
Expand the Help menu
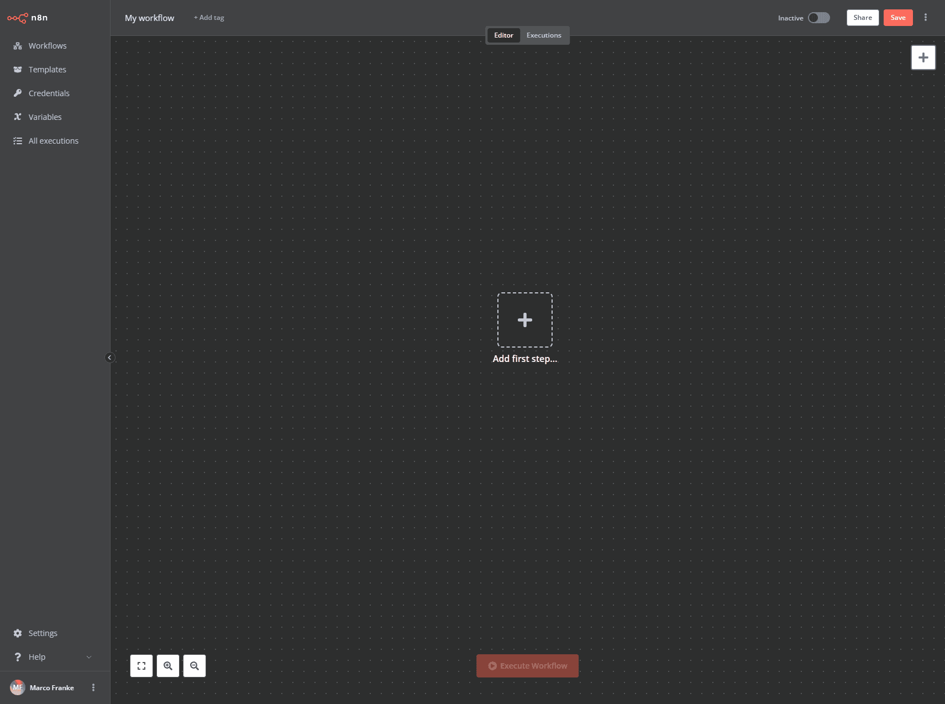pos(38,656)
